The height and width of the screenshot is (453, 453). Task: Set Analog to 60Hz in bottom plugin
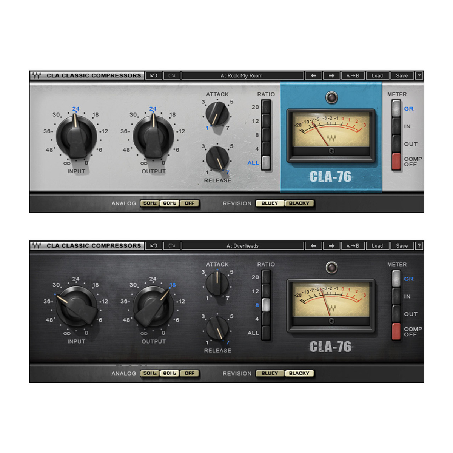click(169, 373)
